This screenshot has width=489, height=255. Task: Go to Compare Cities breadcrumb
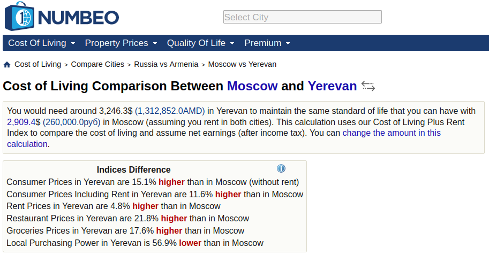click(x=97, y=64)
